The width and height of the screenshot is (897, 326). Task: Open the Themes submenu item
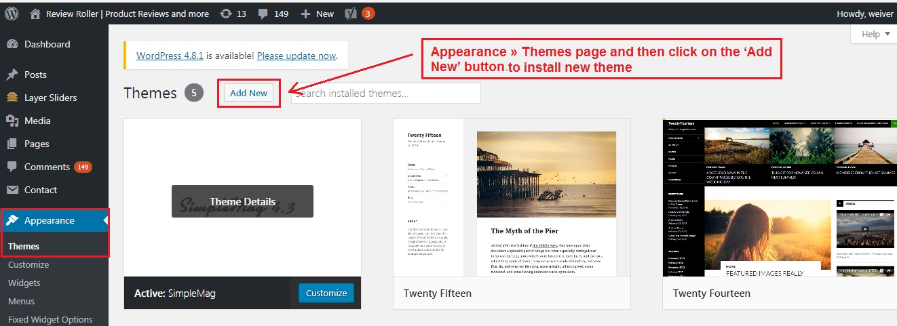coord(24,246)
